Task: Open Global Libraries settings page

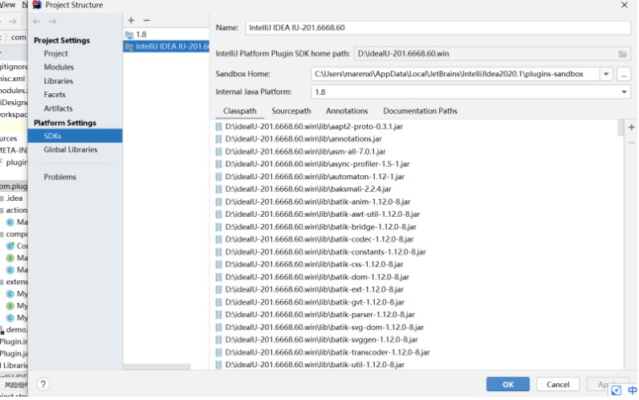Action: [x=71, y=149]
